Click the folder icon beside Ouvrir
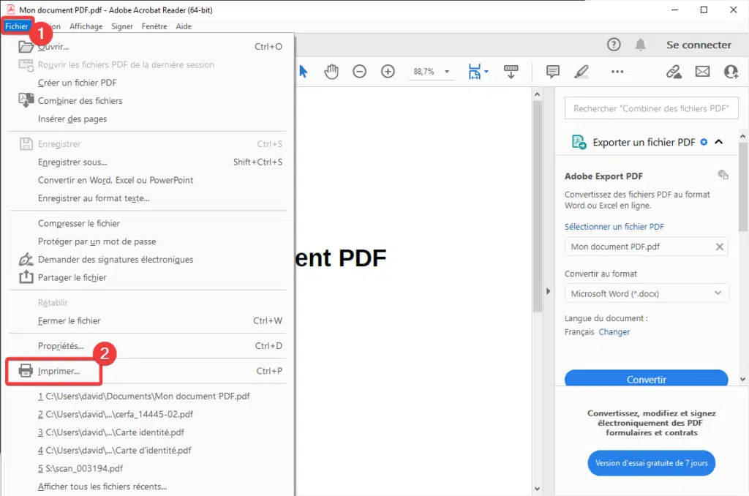This screenshot has height=496, width=749. [26, 46]
